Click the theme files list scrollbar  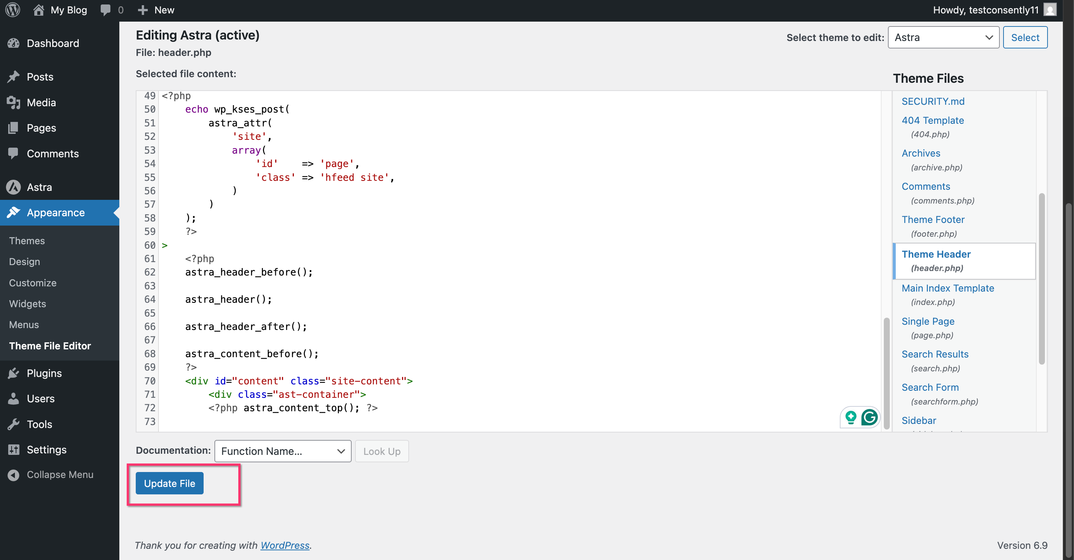pos(1042,279)
